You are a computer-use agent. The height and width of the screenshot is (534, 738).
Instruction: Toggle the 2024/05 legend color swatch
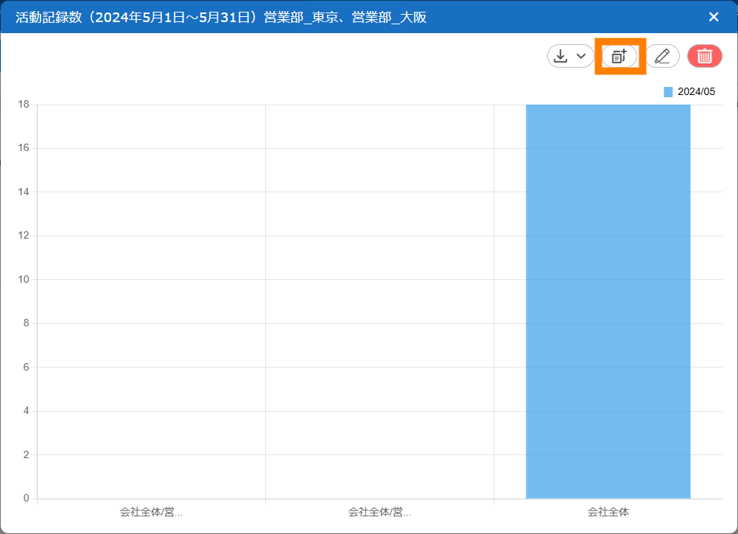tap(668, 92)
